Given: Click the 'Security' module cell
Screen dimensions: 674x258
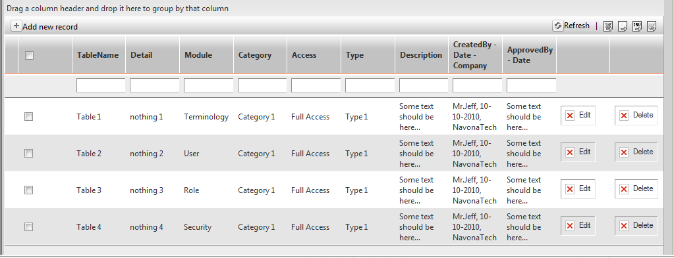Looking at the screenshot, I should [198, 227].
